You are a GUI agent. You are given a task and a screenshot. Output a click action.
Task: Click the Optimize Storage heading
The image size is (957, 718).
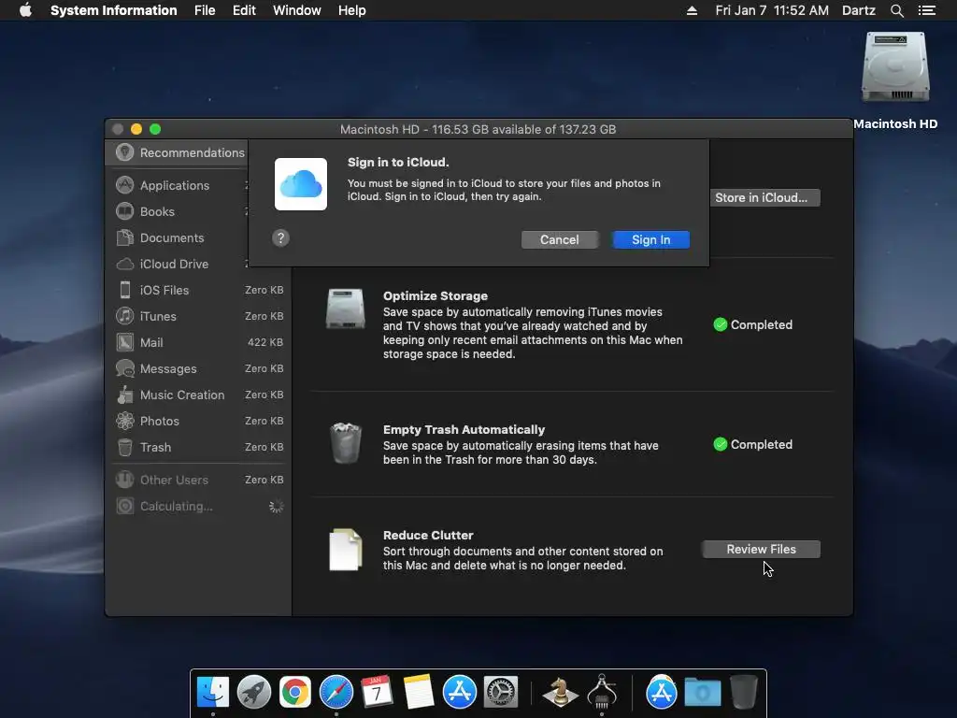point(436,296)
